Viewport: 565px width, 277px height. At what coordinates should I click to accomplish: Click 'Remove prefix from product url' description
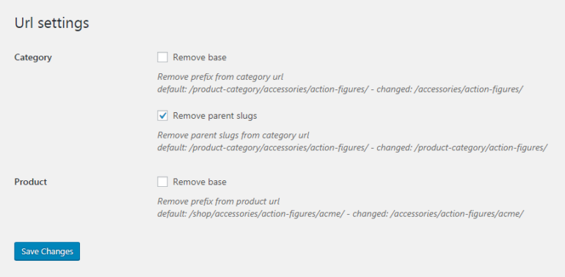[219, 201]
